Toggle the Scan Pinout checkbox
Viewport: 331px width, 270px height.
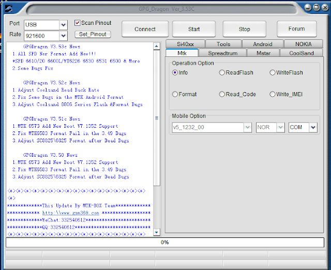77,23
